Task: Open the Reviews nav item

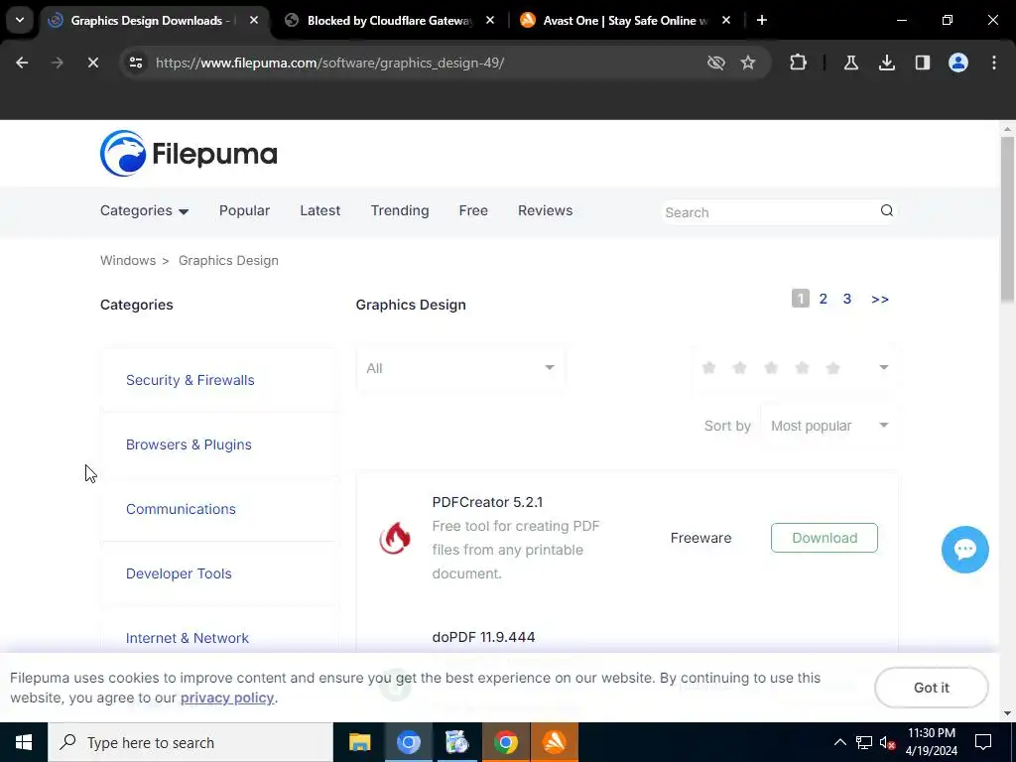Action: click(545, 210)
